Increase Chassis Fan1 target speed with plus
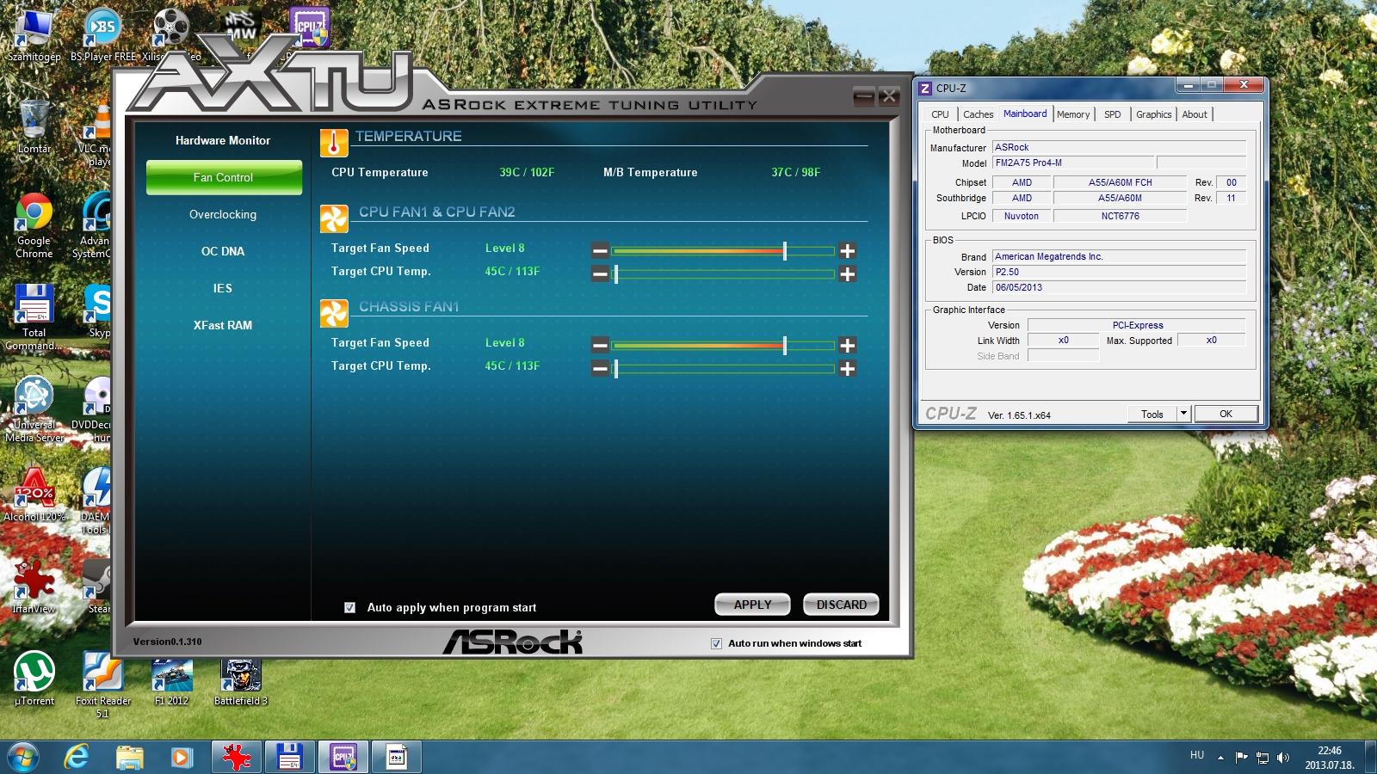The height and width of the screenshot is (774, 1377). tap(848, 346)
